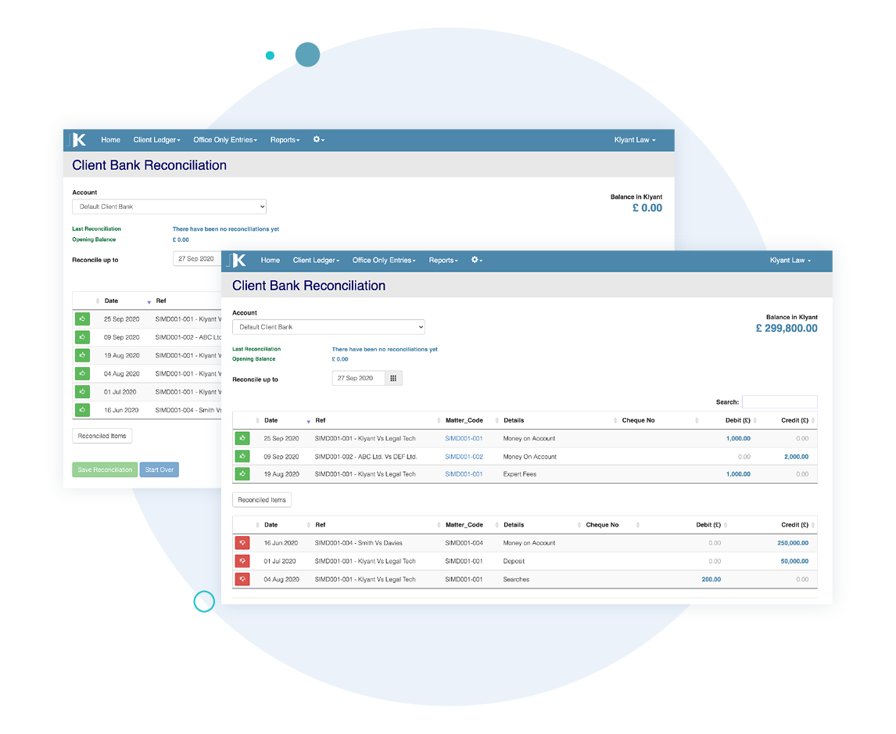Open matter link SIMD001-001 in the 25 Sep 2020 row

[464, 439]
